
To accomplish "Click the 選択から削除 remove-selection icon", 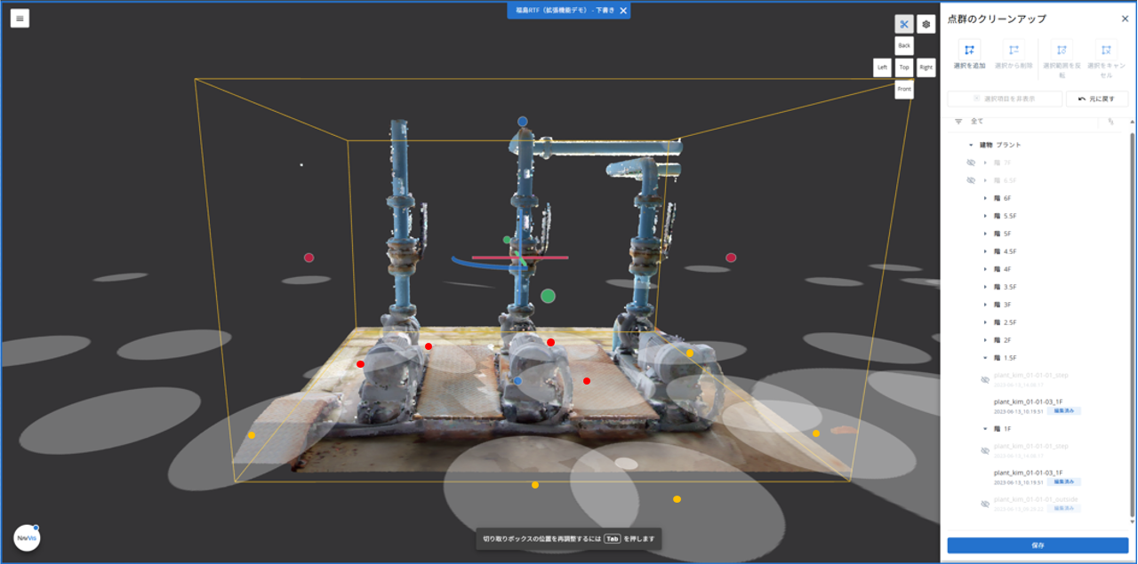I will [x=1014, y=51].
